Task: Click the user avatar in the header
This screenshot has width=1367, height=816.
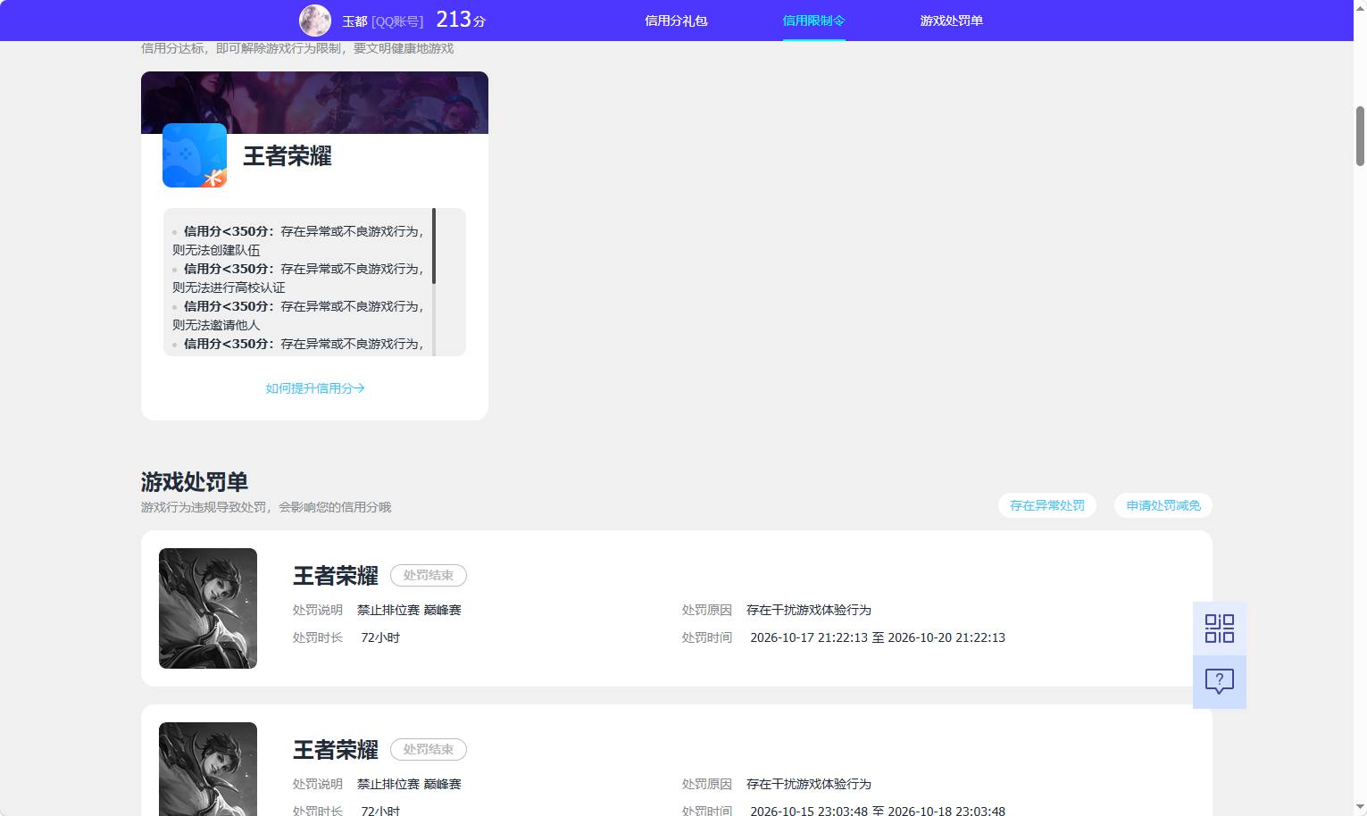Action: pyautogui.click(x=315, y=21)
